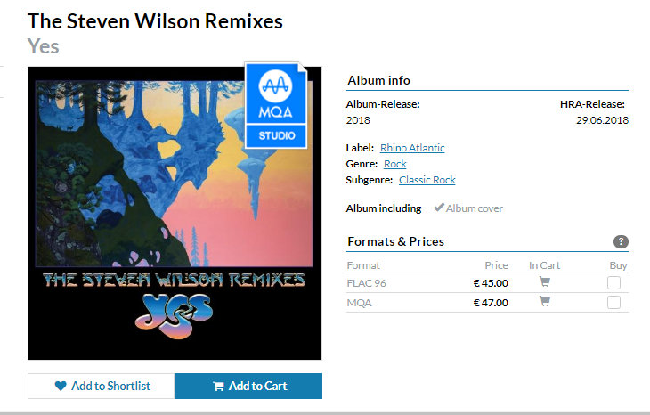650x415 pixels.
Task: Select the MQA format row
Action: click(488, 302)
